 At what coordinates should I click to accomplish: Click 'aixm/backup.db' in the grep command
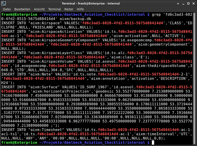pyautogui.click(x=75, y=19)
